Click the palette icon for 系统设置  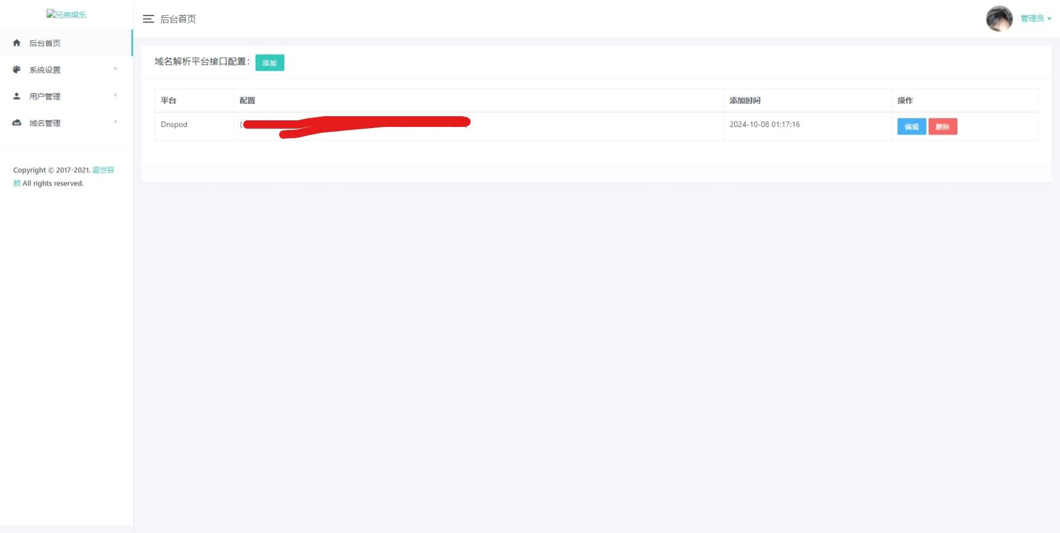pyautogui.click(x=17, y=69)
